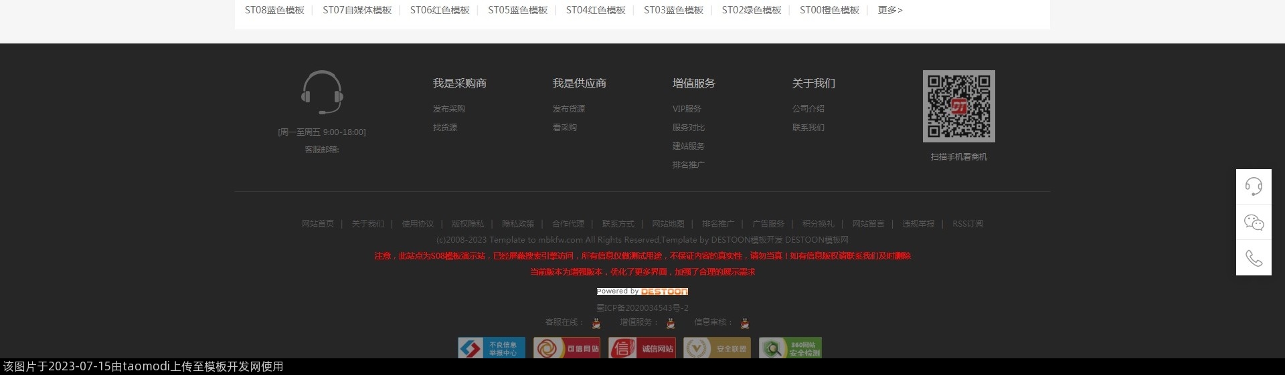1285x375 pixels.
Task: Click the customer service headset icon in floating sidebar
Action: click(1254, 186)
